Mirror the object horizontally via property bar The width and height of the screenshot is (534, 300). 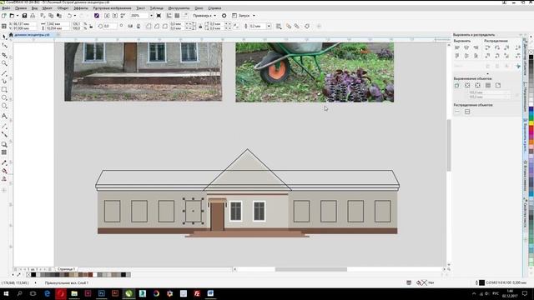(x=130, y=26)
